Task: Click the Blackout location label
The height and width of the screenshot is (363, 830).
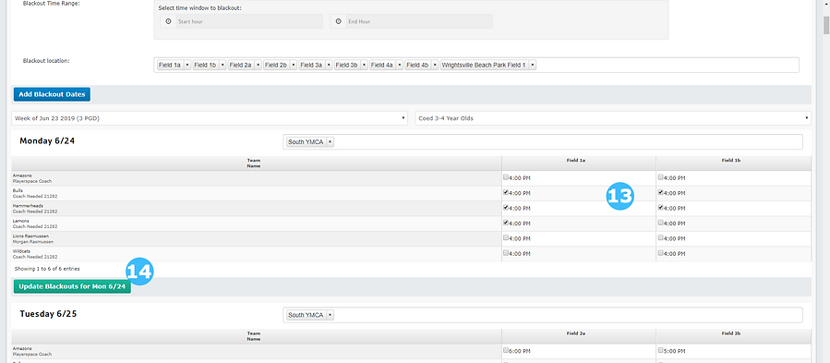Action: coord(46,60)
